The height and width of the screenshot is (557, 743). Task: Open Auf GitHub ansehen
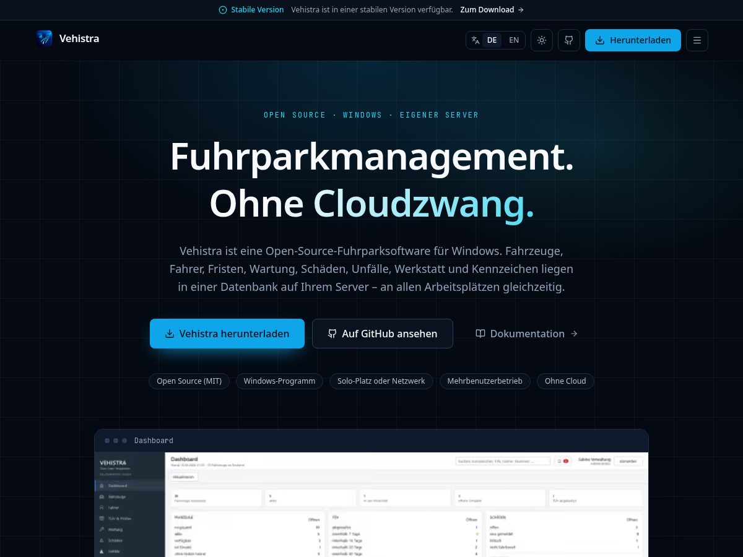coord(383,334)
